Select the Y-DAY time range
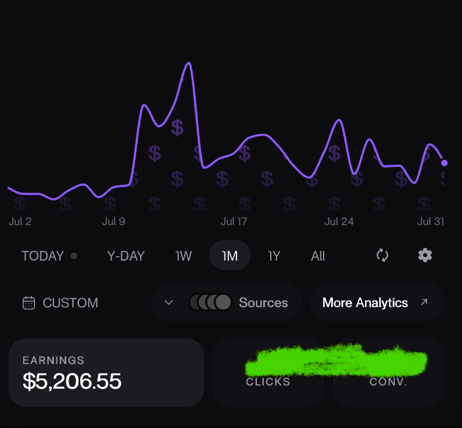The image size is (462, 428). click(x=126, y=256)
